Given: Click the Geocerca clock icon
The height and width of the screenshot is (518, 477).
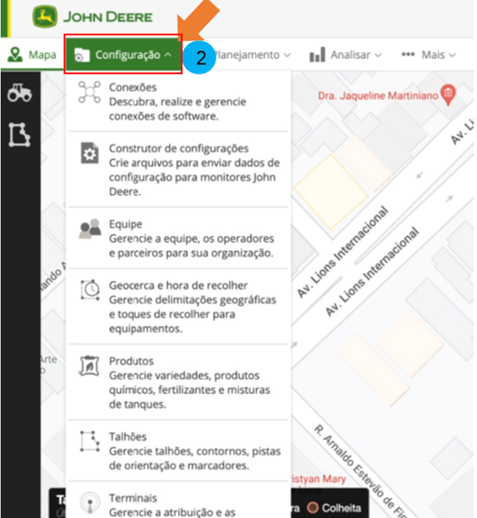Looking at the screenshot, I should click(90, 289).
